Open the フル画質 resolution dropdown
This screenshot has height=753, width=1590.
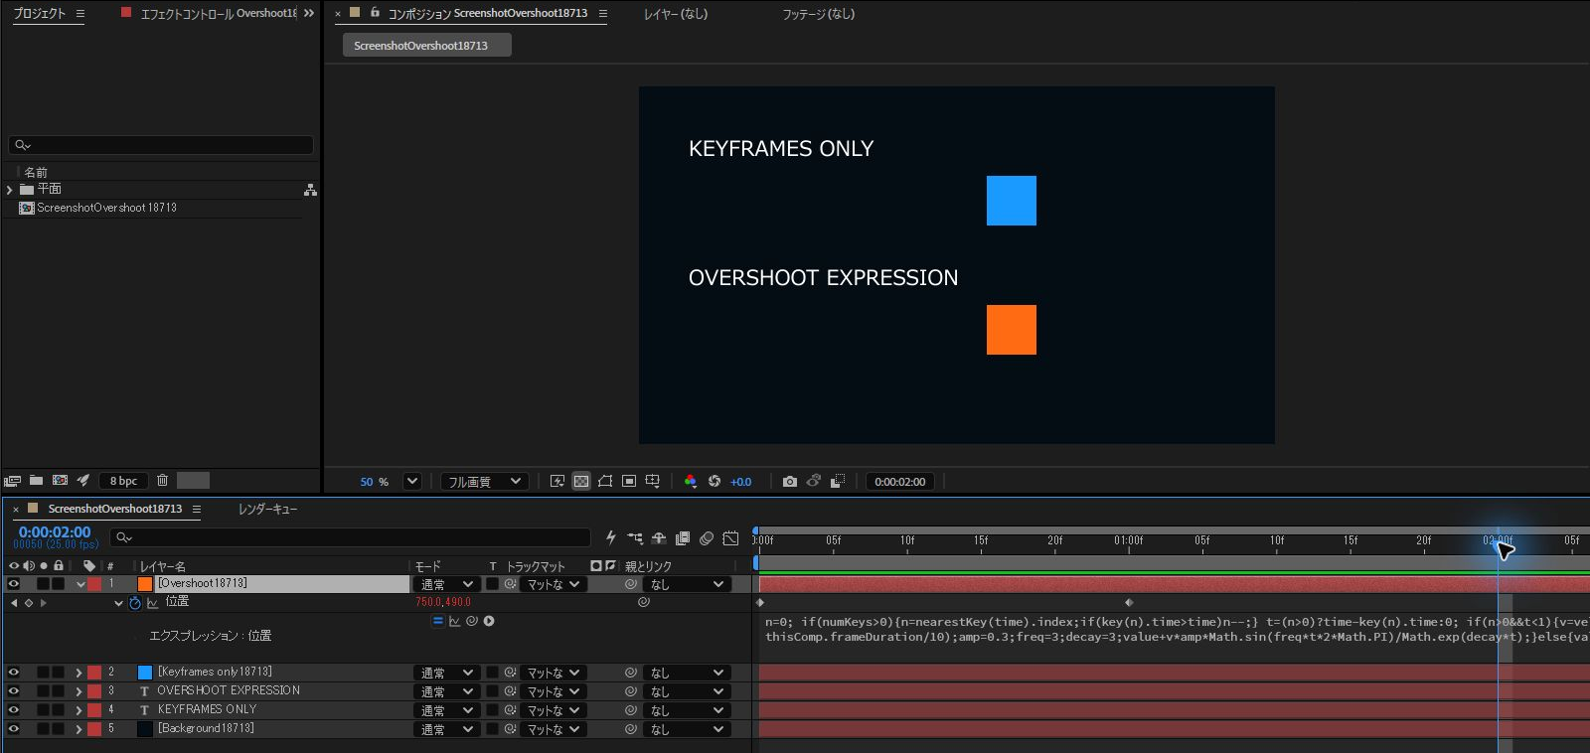click(x=484, y=482)
